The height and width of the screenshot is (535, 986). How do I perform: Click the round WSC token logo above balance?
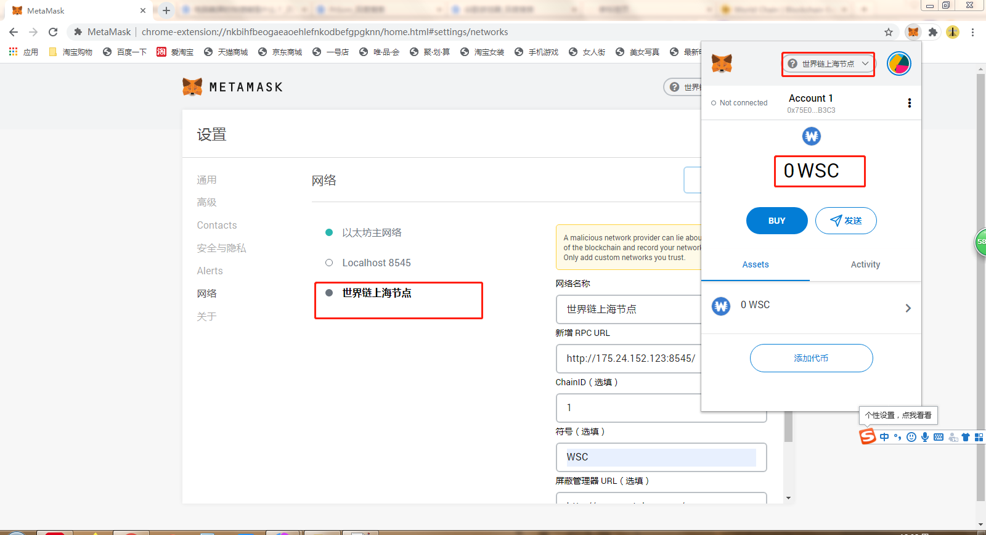pos(812,136)
